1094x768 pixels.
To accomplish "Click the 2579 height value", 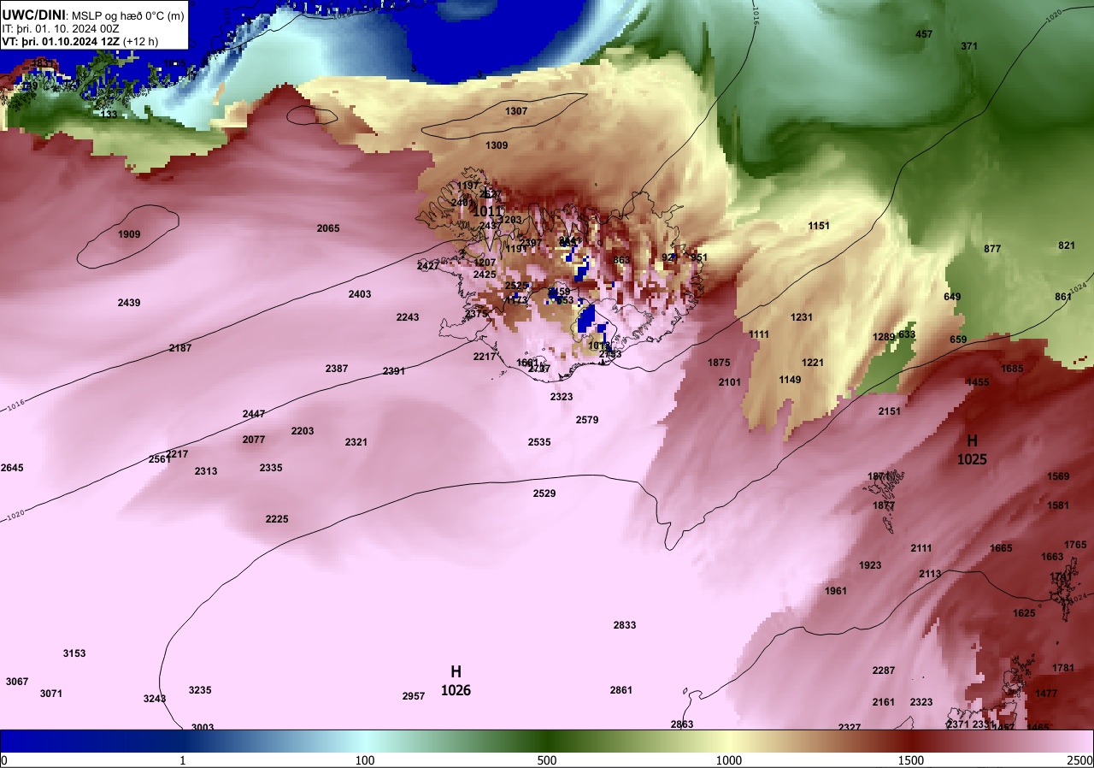I will pyautogui.click(x=587, y=420).
